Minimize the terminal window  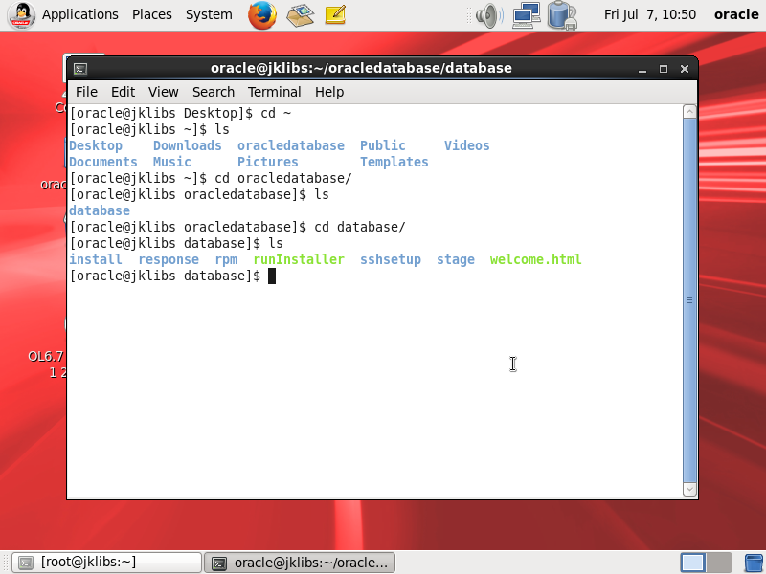coord(642,69)
